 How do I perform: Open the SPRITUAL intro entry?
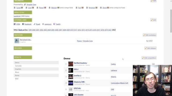(77, 88)
